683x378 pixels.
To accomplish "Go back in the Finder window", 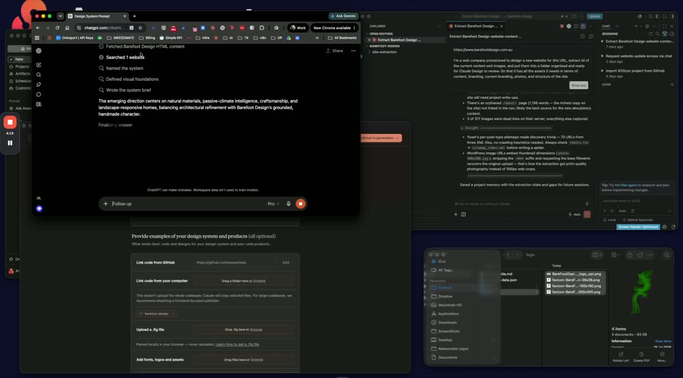I will tap(508, 255).
